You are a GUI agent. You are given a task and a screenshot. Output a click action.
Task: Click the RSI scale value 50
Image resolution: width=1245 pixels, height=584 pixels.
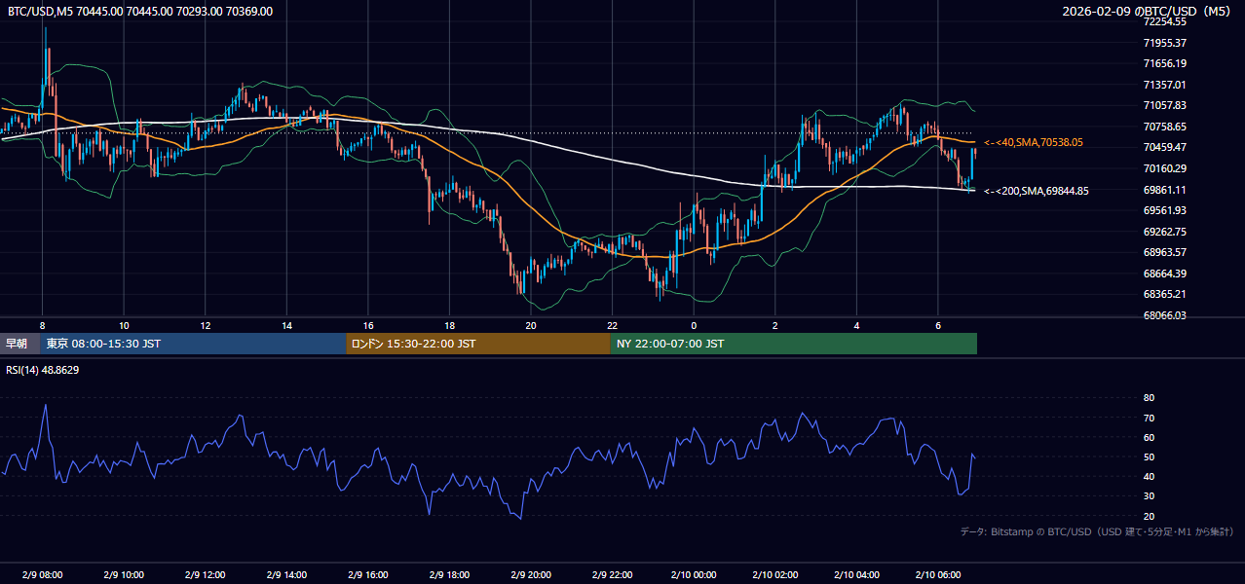(x=1149, y=456)
